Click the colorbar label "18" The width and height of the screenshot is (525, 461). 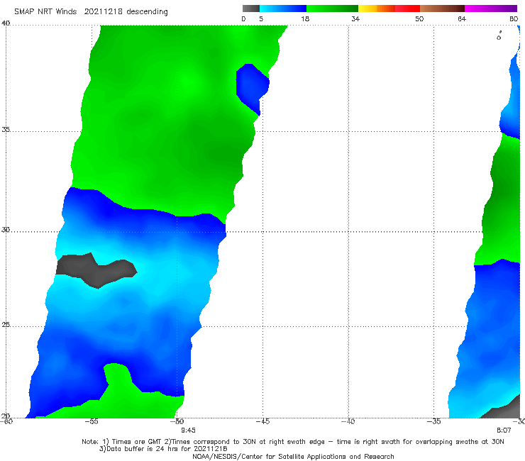(x=305, y=18)
